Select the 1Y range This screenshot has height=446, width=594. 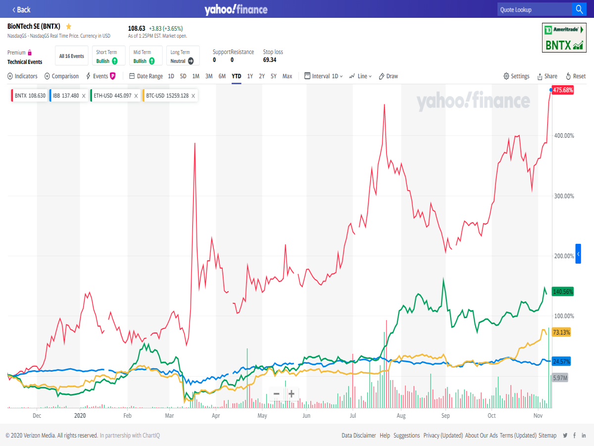(x=250, y=76)
